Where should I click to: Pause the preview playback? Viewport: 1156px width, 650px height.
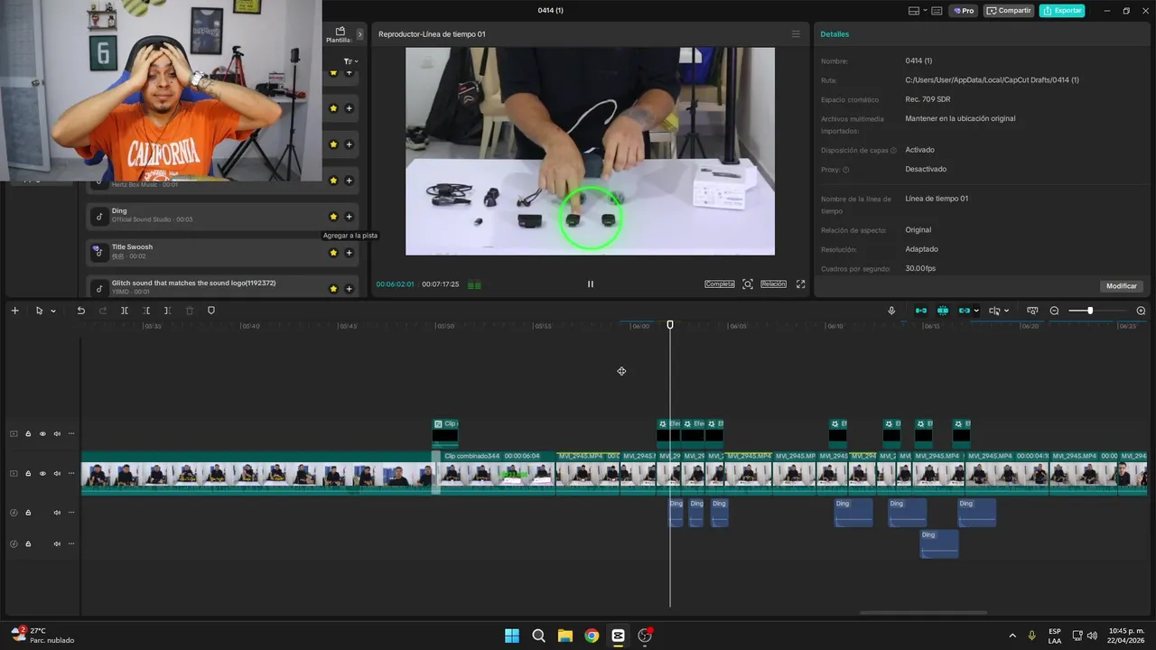[x=591, y=284]
